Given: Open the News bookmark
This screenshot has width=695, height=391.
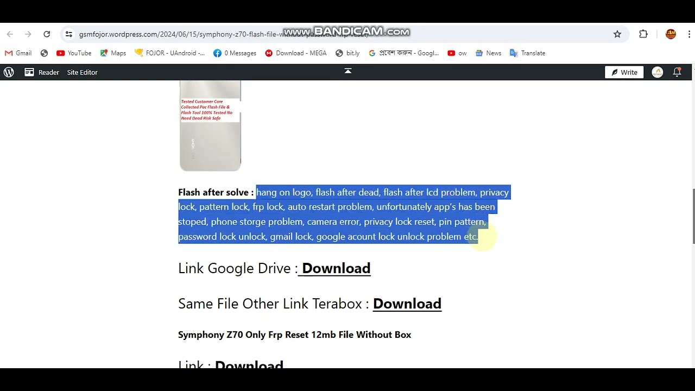Looking at the screenshot, I should [x=488, y=53].
